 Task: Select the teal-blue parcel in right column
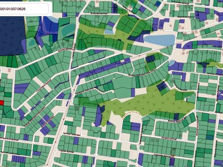pos(210,137)
